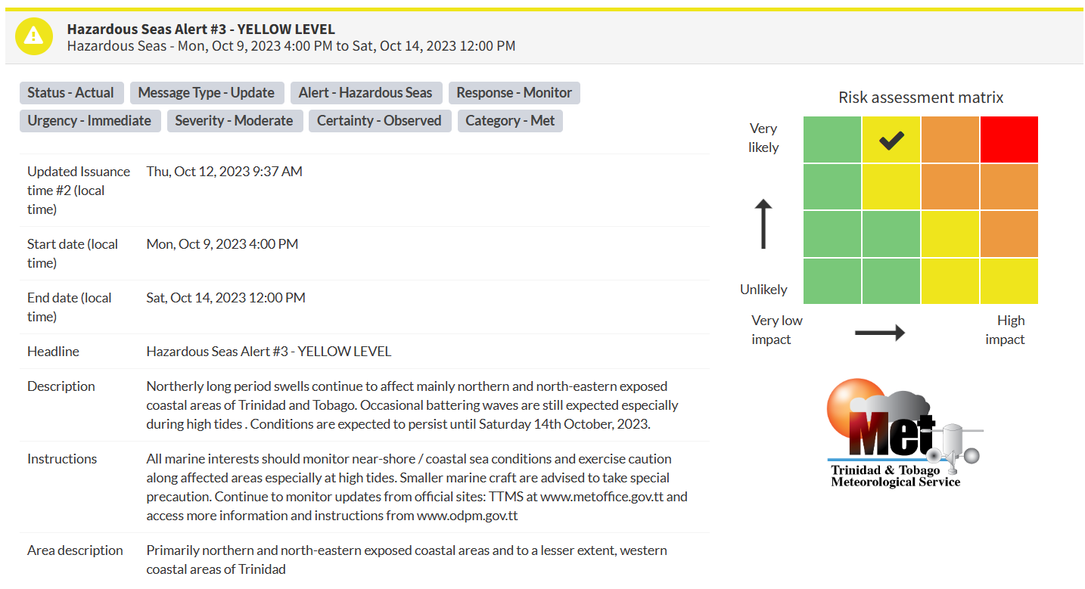Click the bottom-right yellow matrix cell
1085x589 pixels.
tap(1009, 281)
